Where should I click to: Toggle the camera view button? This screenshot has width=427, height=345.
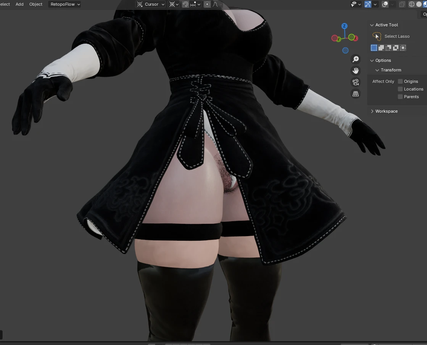[356, 82]
